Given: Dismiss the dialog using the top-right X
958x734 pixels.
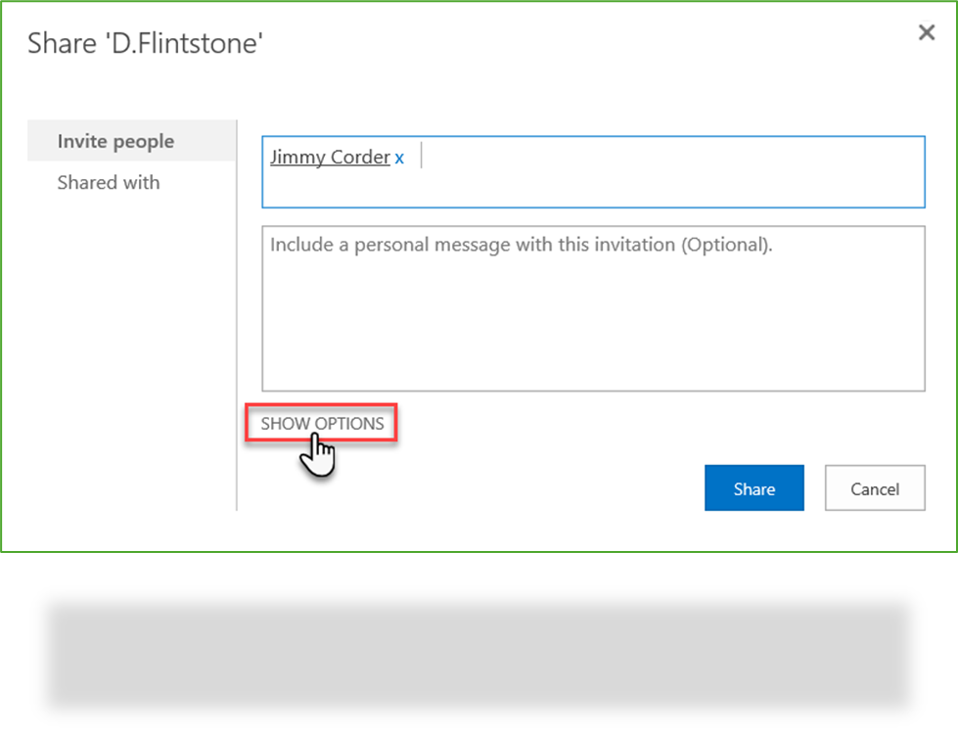Looking at the screenshot, I should (x=927, y=32).
